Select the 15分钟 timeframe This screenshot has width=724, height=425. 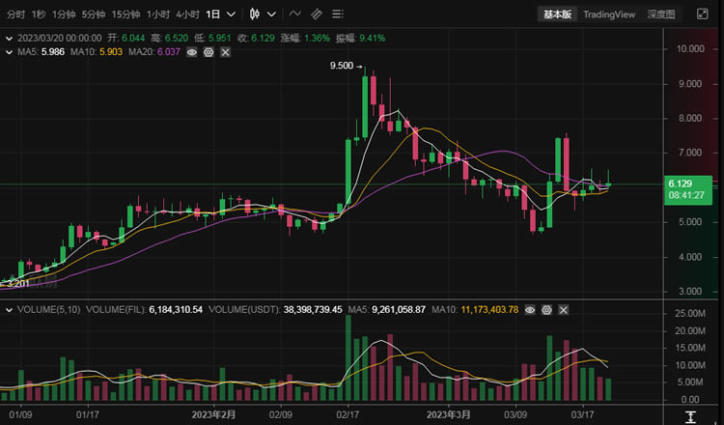pos(125,14)
